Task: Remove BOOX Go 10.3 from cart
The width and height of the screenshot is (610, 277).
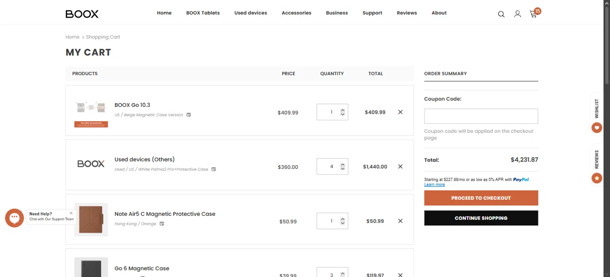Action: coord(400,112)
